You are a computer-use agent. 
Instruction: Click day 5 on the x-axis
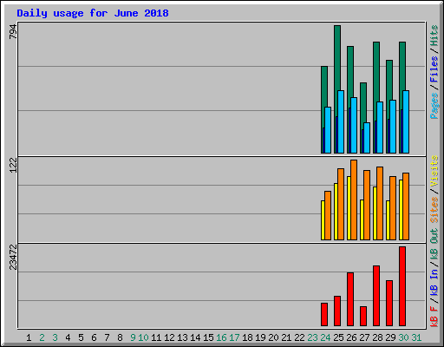[x=81, y=337]
